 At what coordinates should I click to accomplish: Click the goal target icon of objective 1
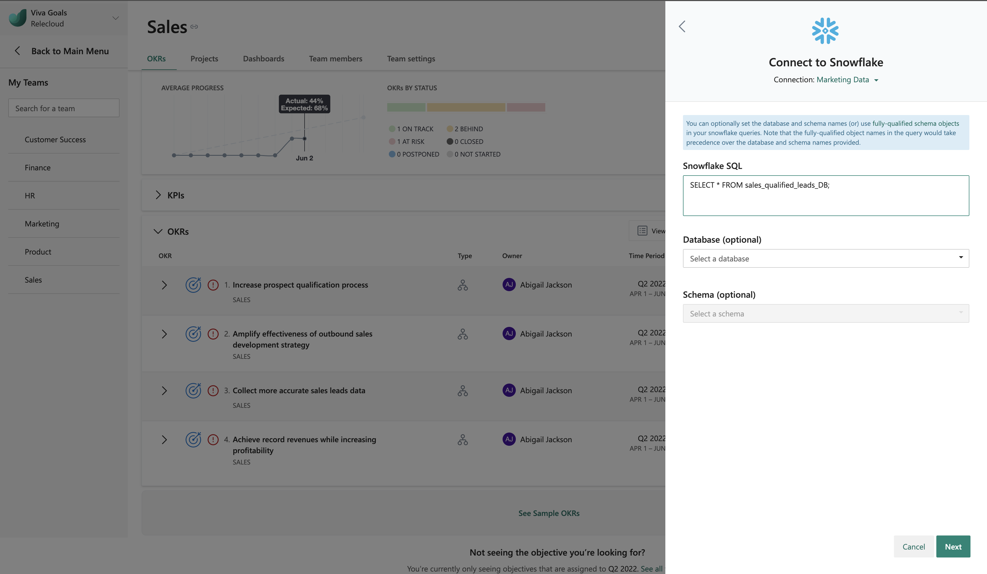(x=193, y=285)
